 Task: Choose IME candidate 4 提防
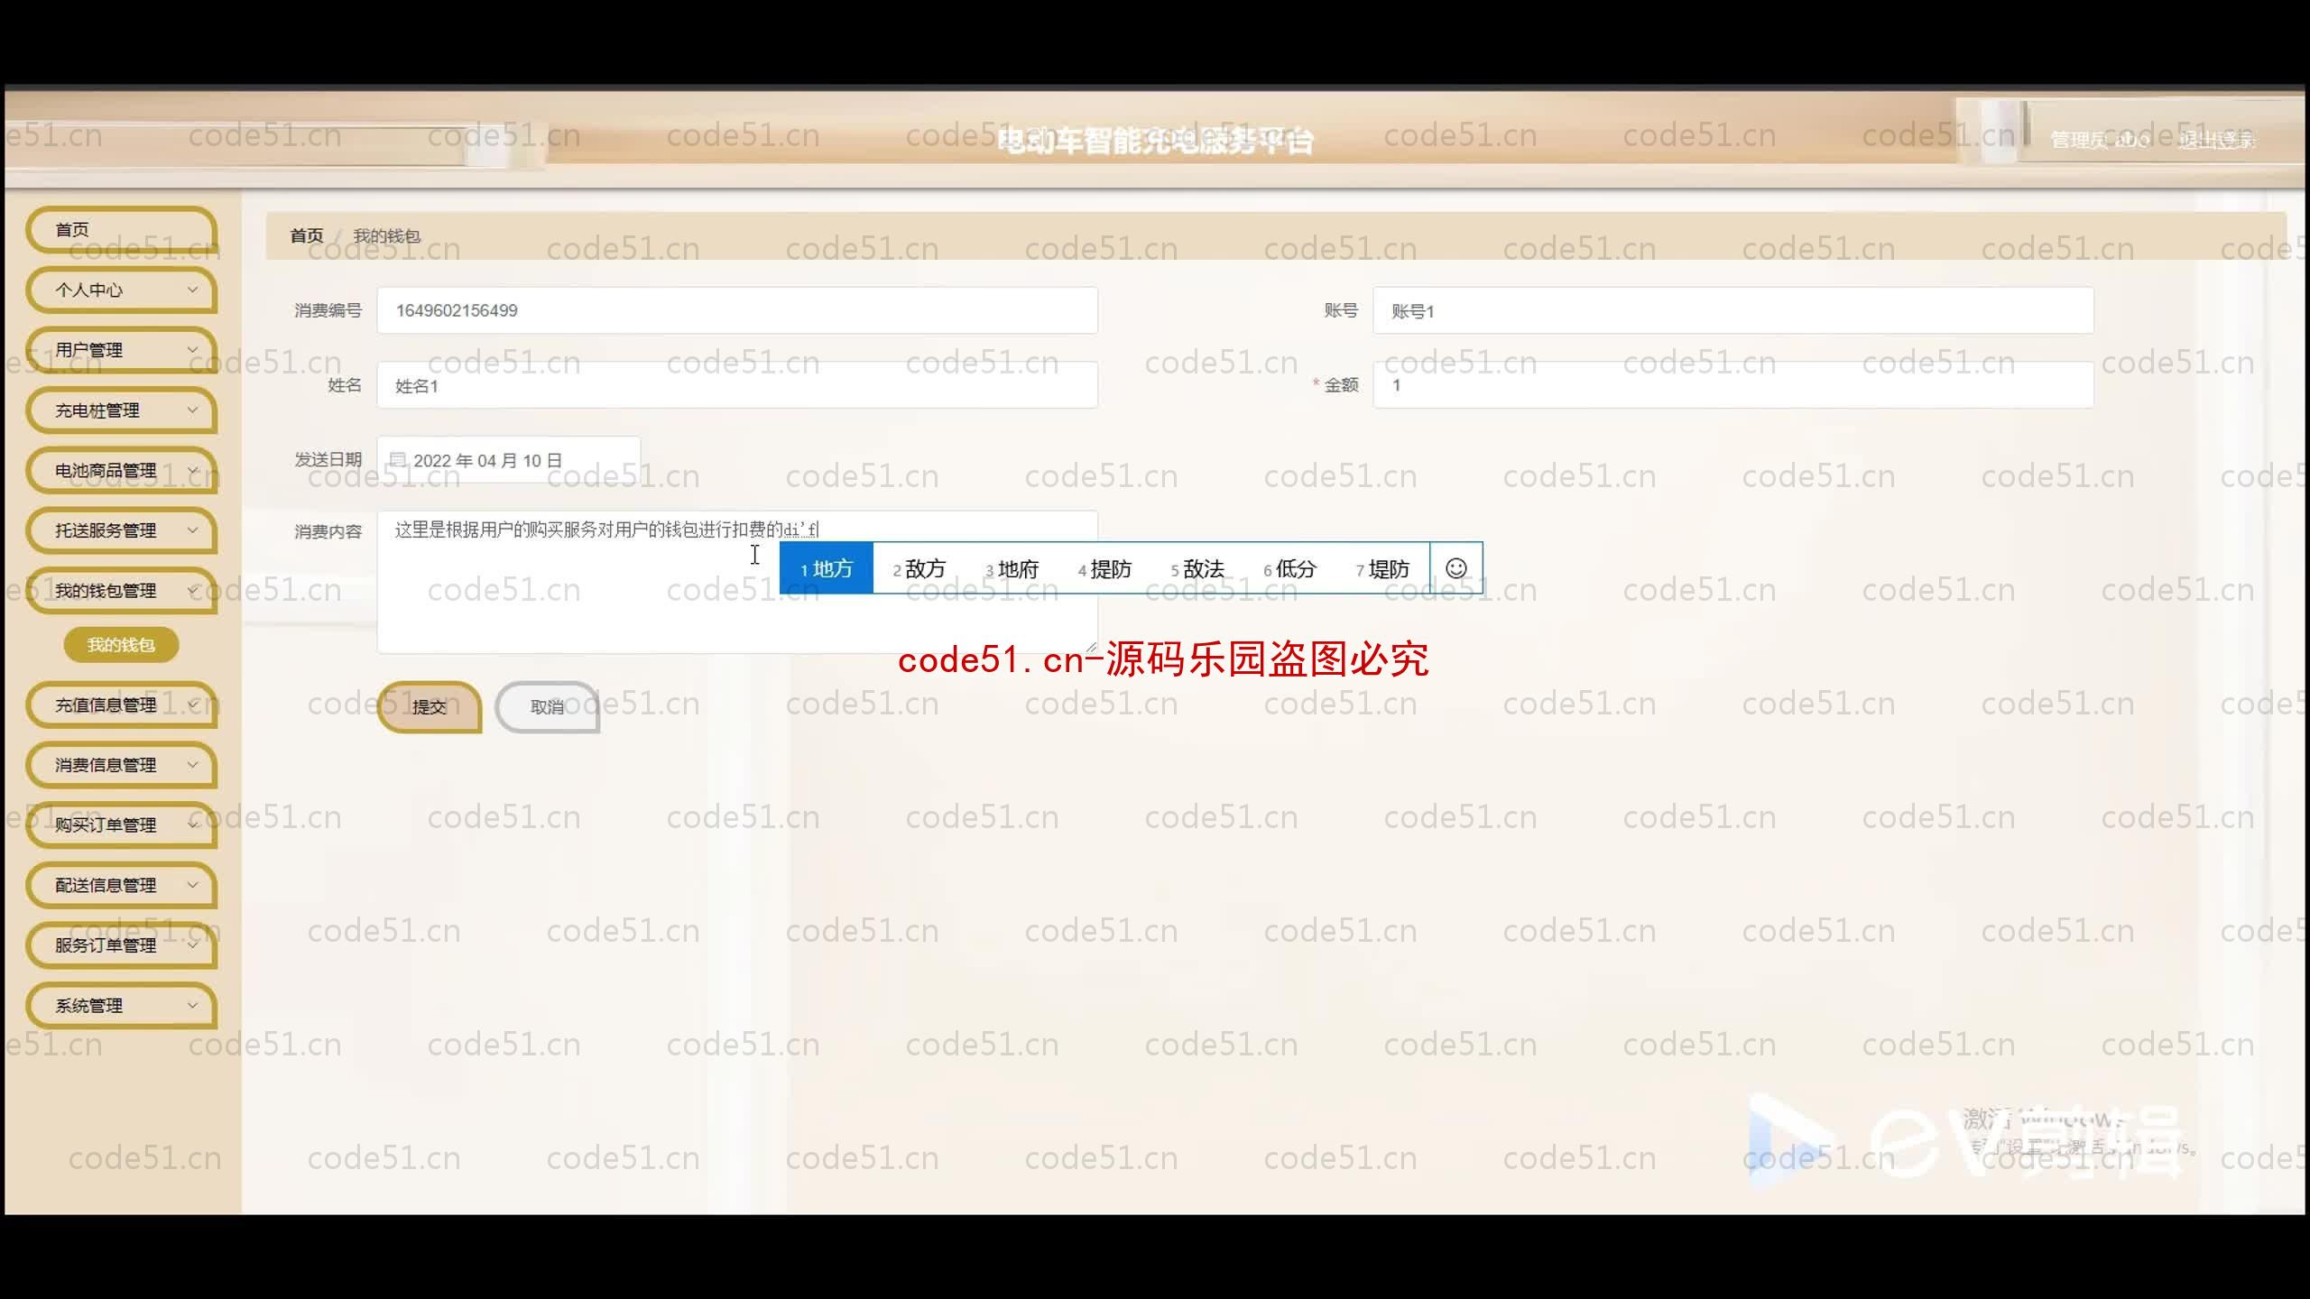point(1104,568)
